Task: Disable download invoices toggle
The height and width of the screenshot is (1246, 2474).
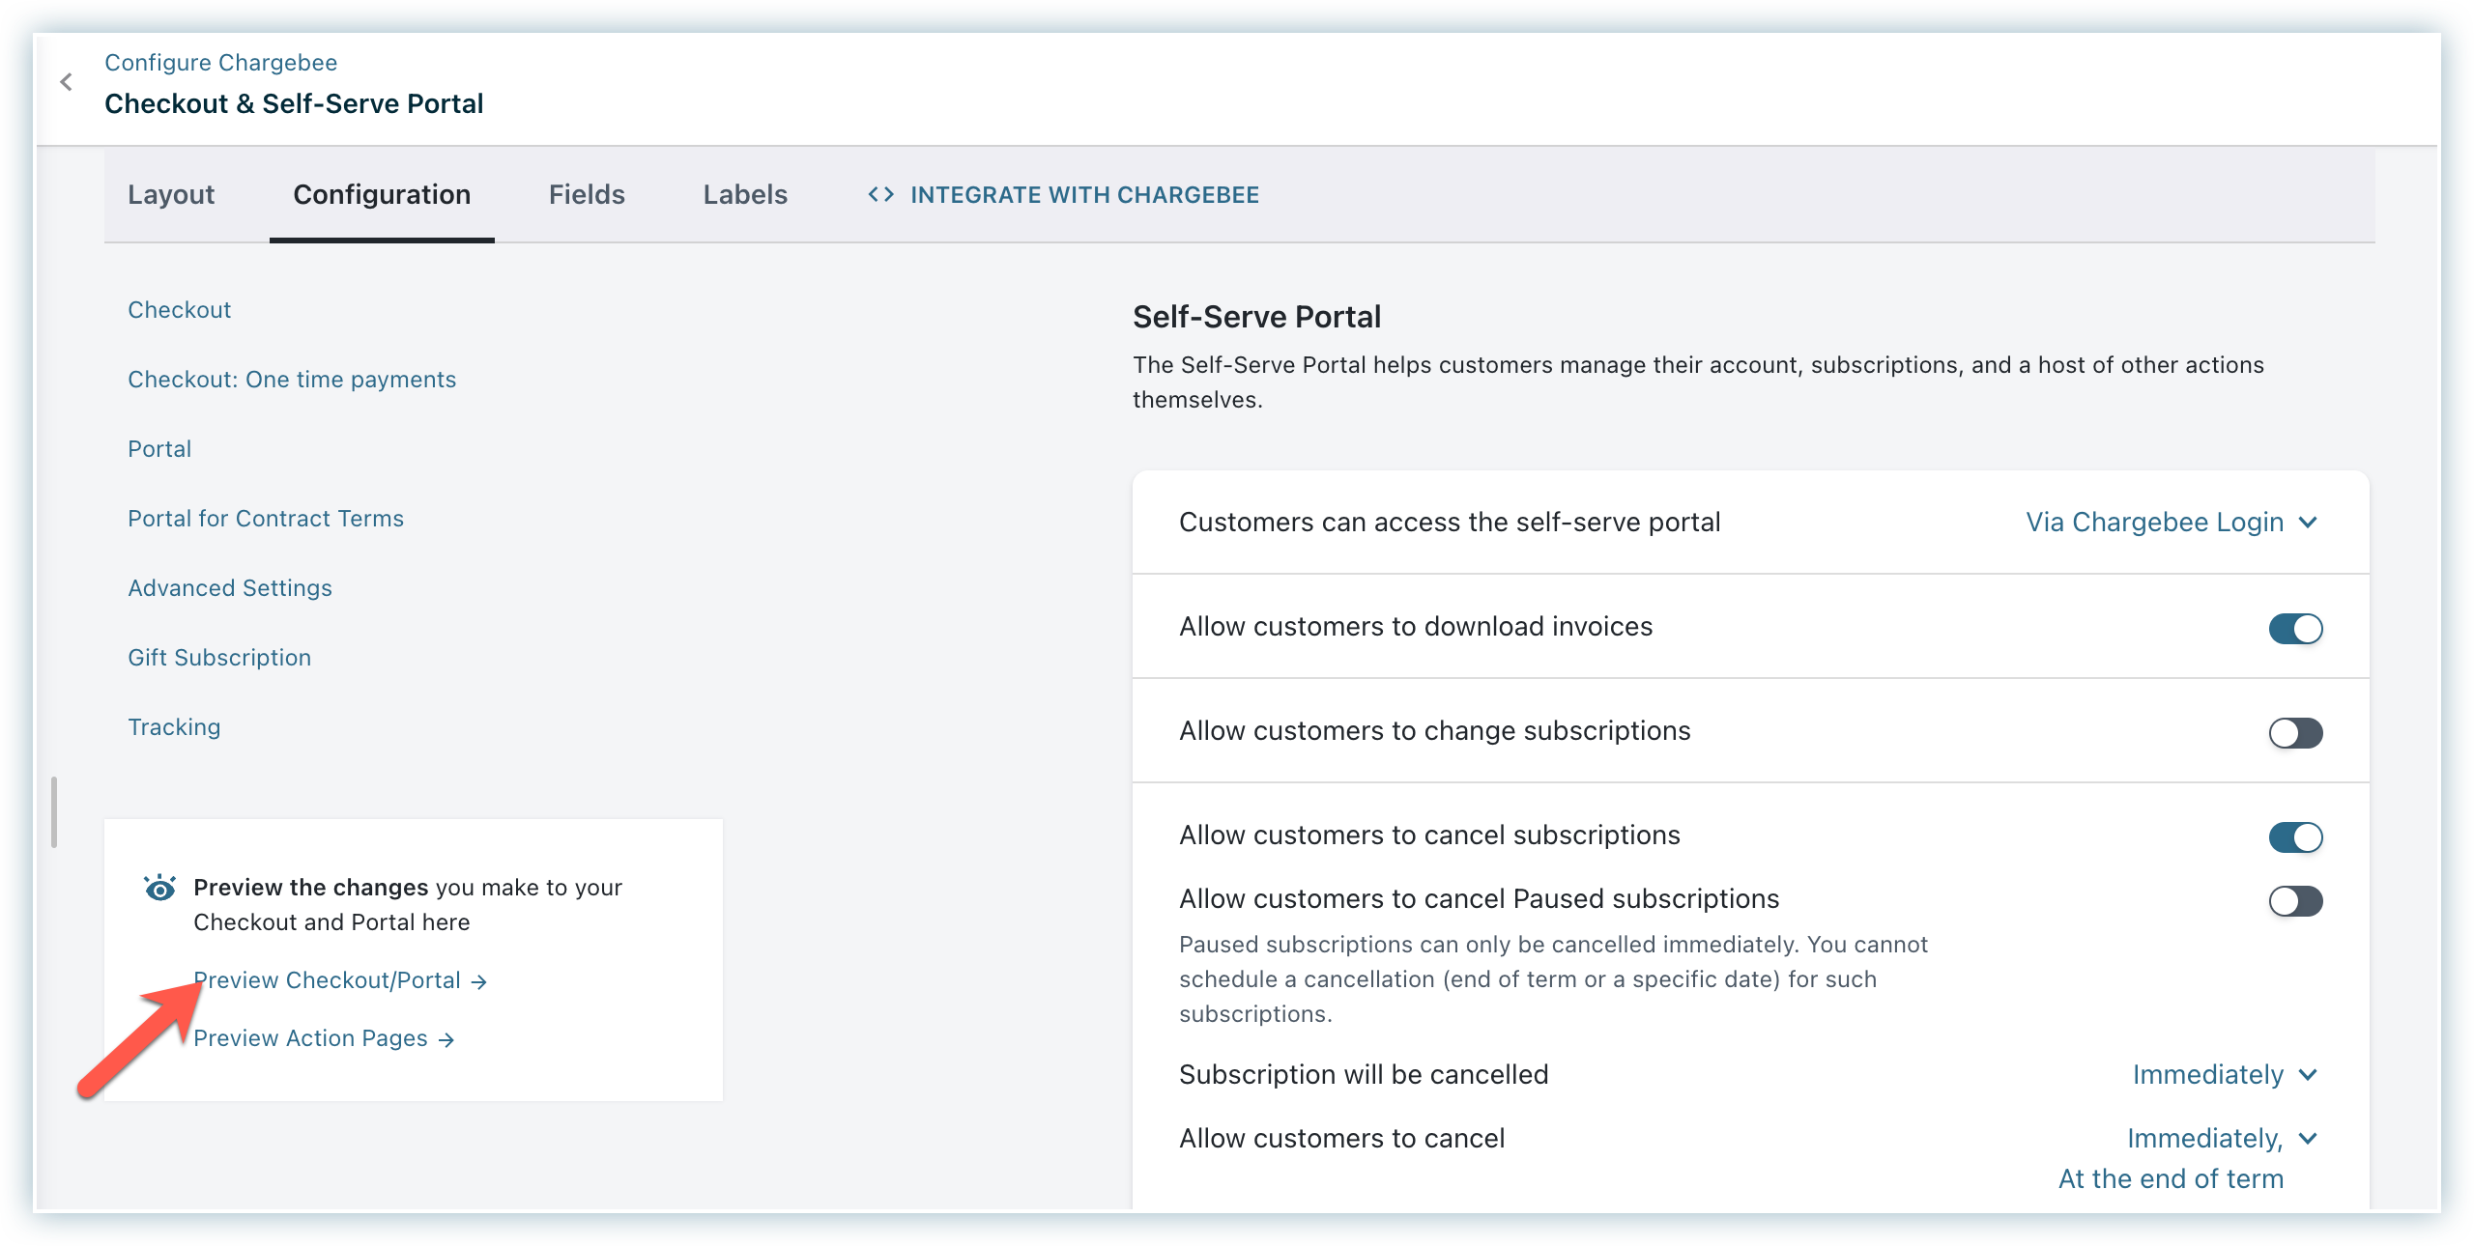Action: point(2295,628)
